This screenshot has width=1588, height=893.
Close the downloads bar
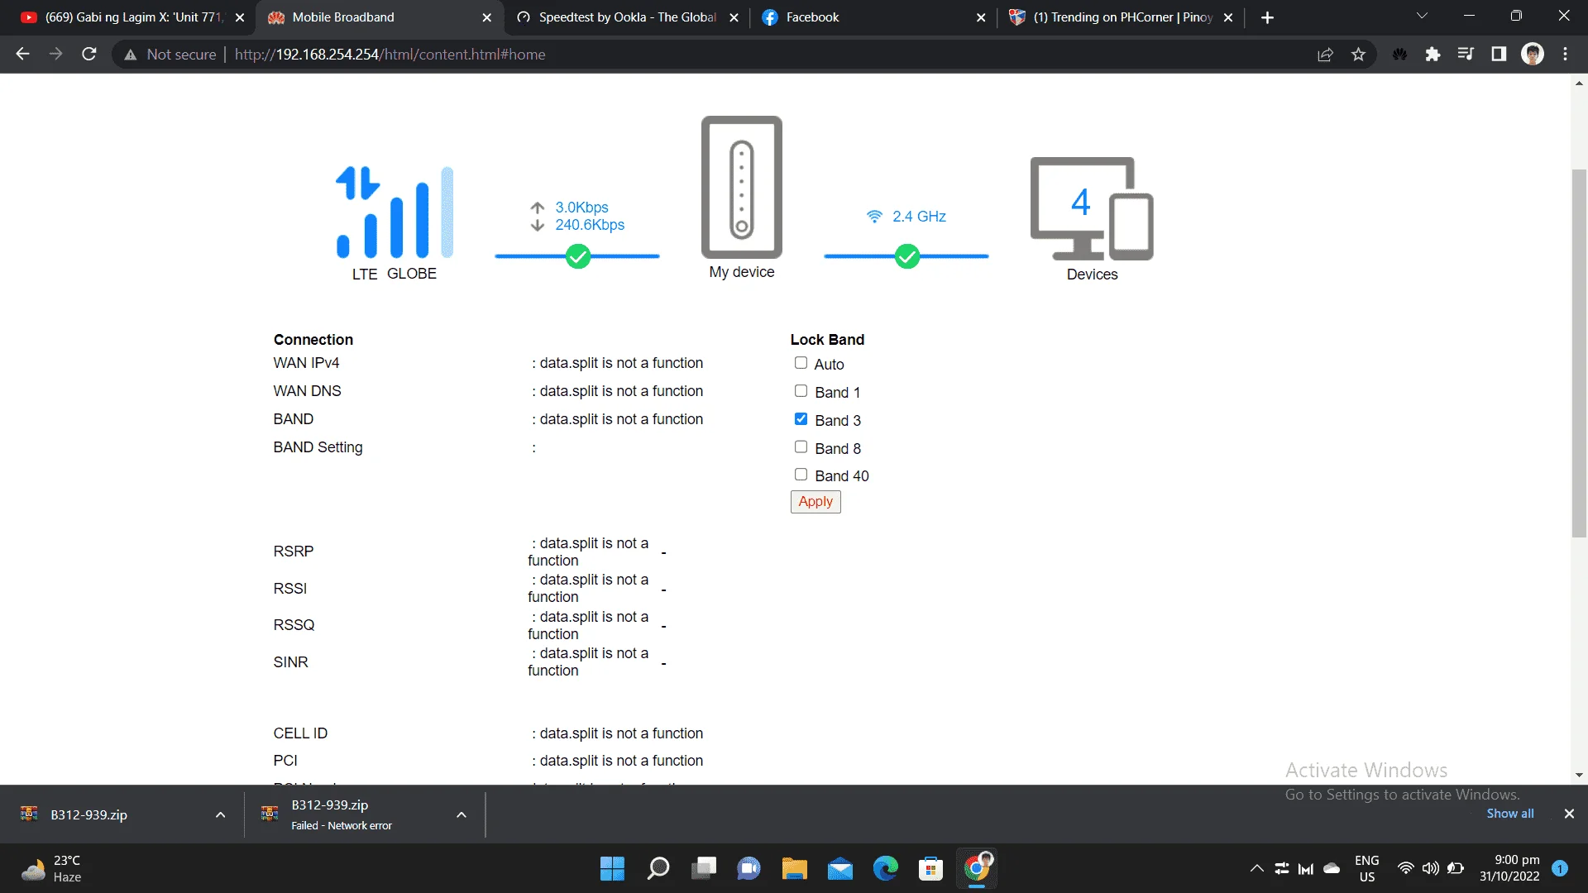pyautogui.click(x=1569, y=814)
